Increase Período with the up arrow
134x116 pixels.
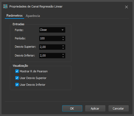[63, 37]
